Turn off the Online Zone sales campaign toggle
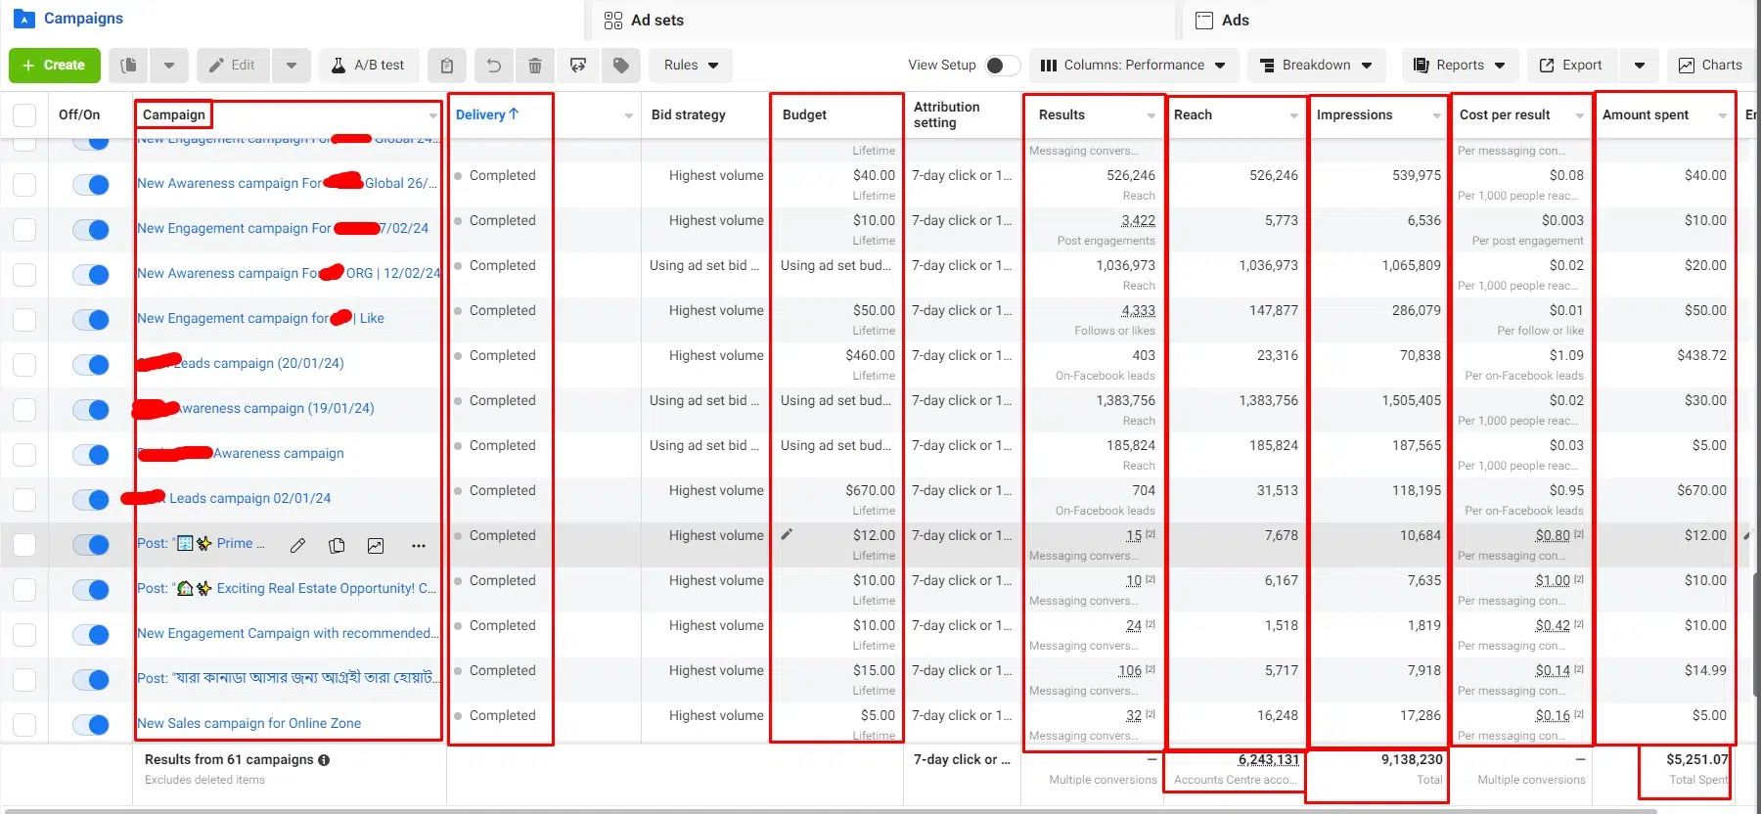Screen dimensions: 1761x814 pyautogui.click(x=91, y=724)
